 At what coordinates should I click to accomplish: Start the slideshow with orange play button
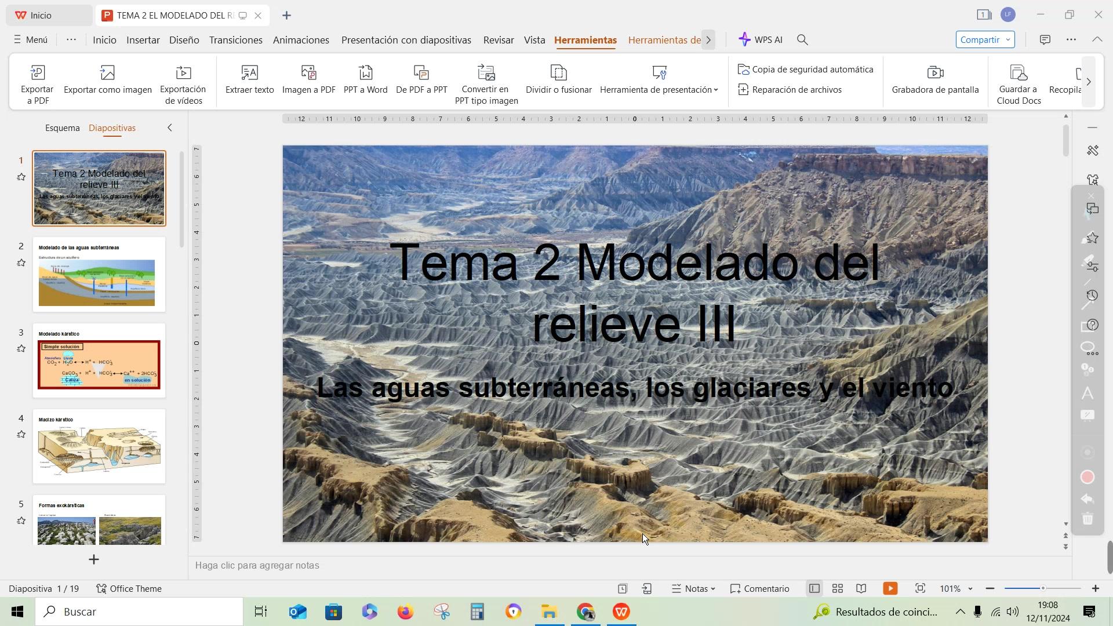(x=890, y=588)
